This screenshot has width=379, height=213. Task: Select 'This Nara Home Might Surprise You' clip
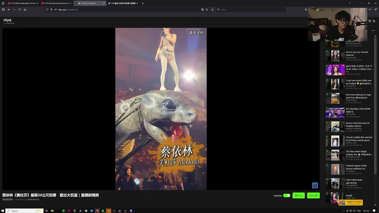click(x=349, y=155)
